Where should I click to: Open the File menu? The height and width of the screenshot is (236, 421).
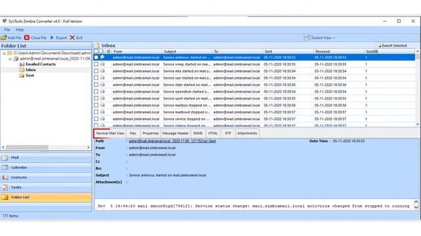coord(7,29)
